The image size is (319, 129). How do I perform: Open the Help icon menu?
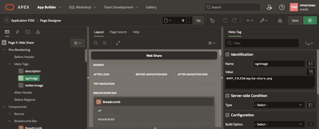(282, 7)
